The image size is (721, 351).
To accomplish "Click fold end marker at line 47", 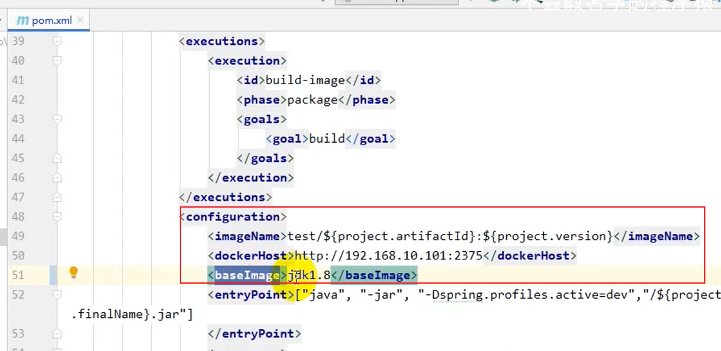I will point(57,198).
